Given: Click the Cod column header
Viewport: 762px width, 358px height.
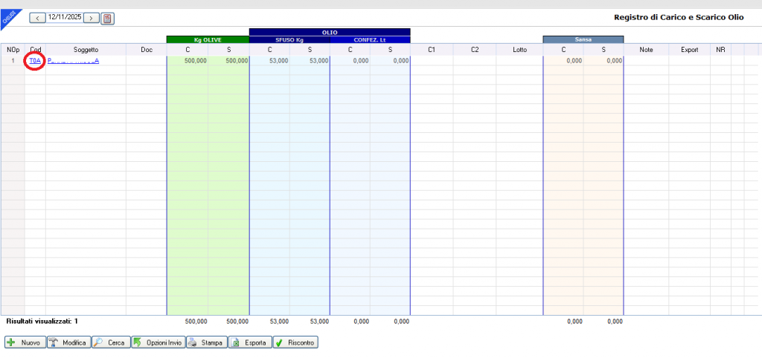Looking at the screenshot, I should (x=36, y=50).
